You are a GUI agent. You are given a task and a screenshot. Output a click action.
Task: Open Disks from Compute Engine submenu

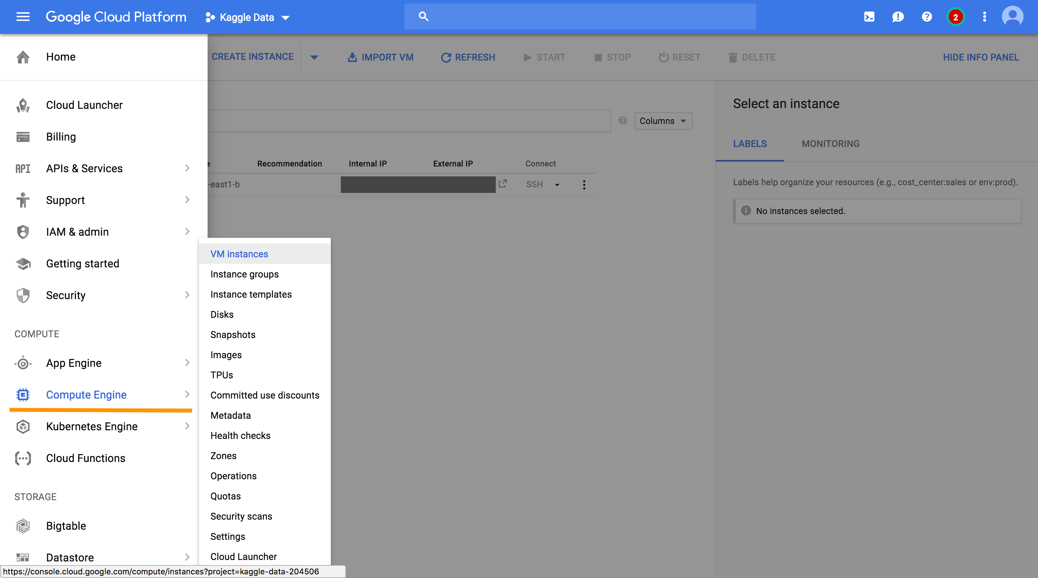[x=265, y=315]
